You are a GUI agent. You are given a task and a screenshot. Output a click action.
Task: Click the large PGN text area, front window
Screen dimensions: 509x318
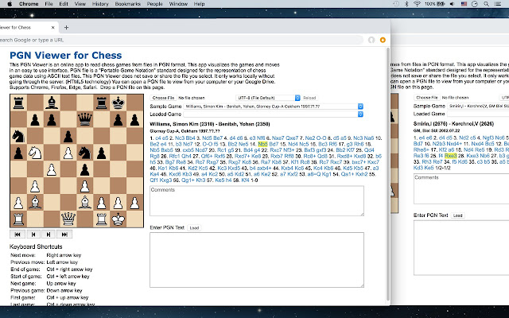tap(257, 260)
